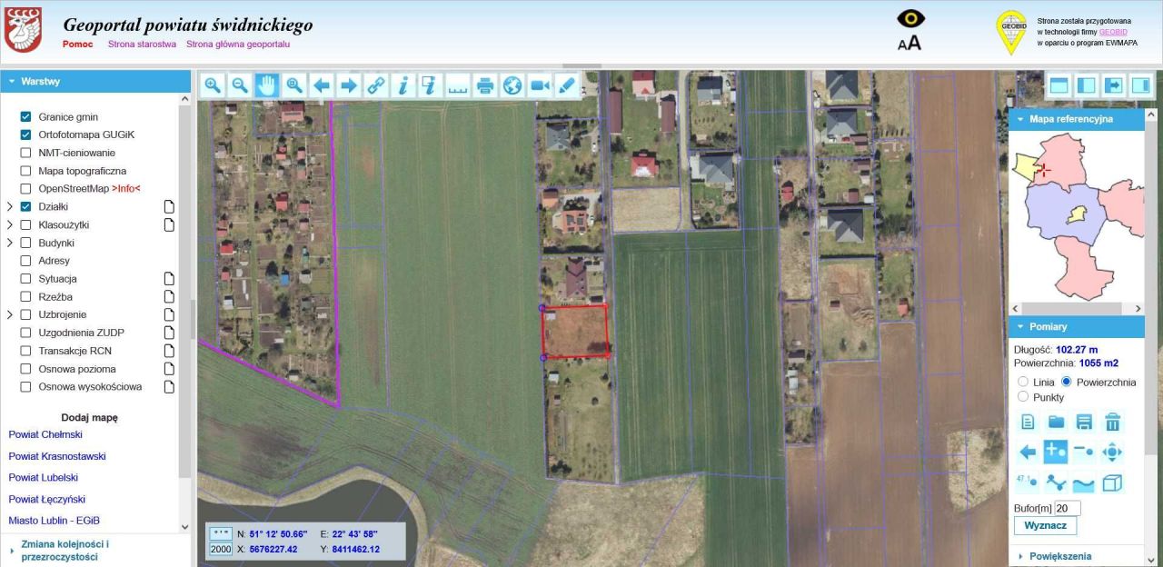Expand the Klasoużytki layer tree
This screenshot has height=567, width=1163.
[10, 224]
